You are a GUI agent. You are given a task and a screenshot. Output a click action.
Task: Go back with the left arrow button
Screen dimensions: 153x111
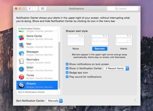30,9
